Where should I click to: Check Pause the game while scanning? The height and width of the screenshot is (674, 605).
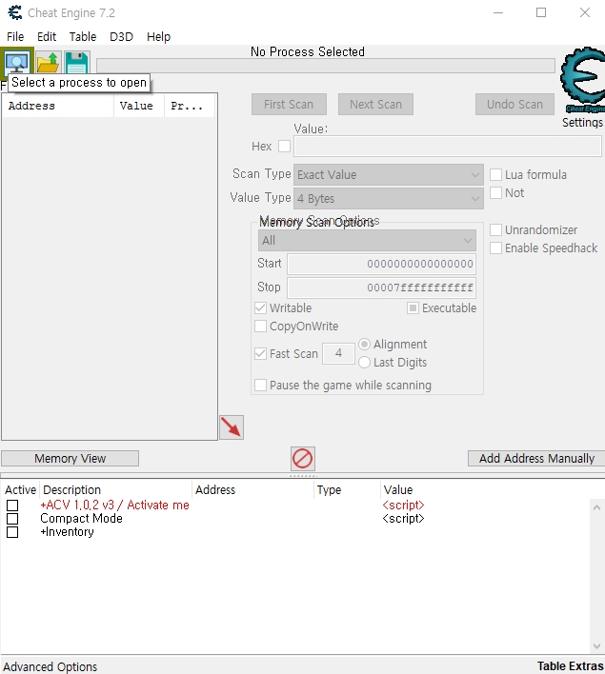click(260, 385)
